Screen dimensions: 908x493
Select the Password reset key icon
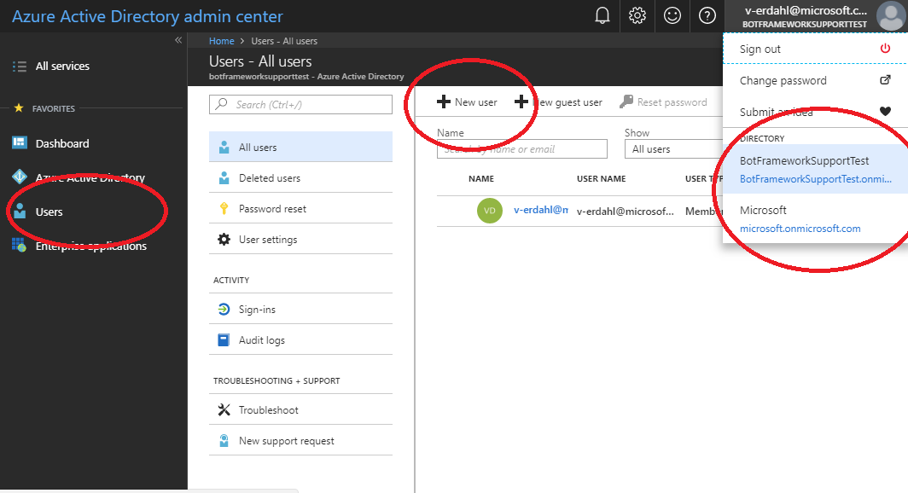[x=223, y=208]
